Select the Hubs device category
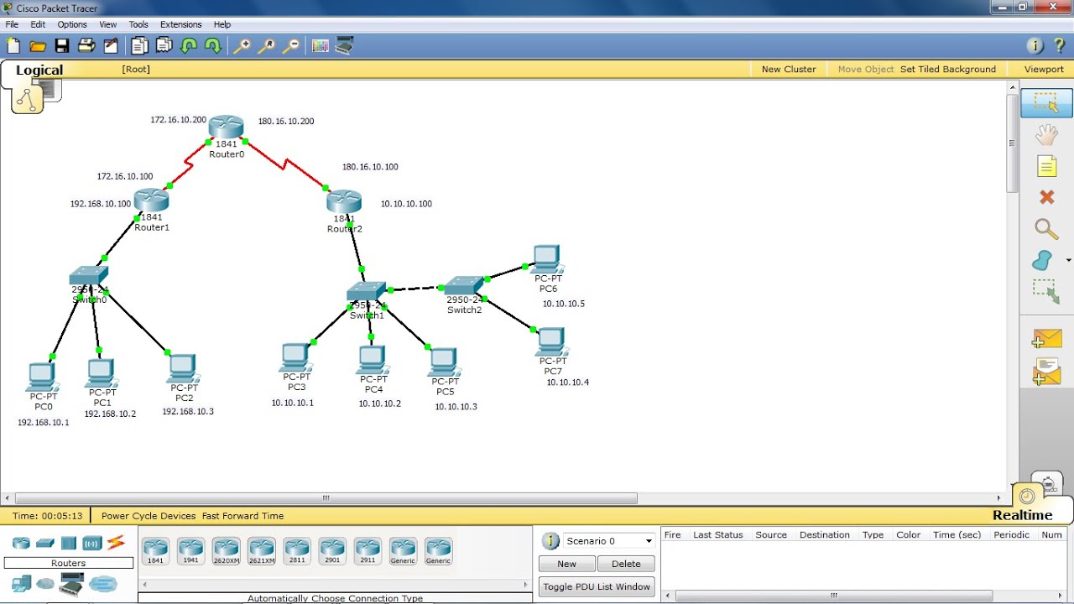1074x604 pixels. point(69,543)
